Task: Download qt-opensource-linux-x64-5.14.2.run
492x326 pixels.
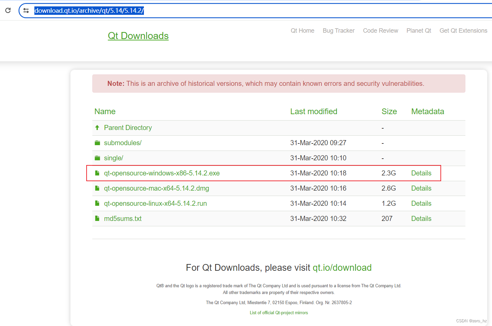Action: [155, 203]
